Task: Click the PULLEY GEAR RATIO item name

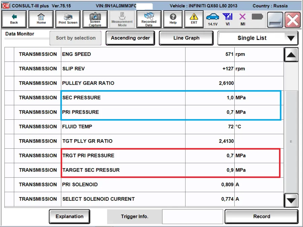Action: click(88, 83)
